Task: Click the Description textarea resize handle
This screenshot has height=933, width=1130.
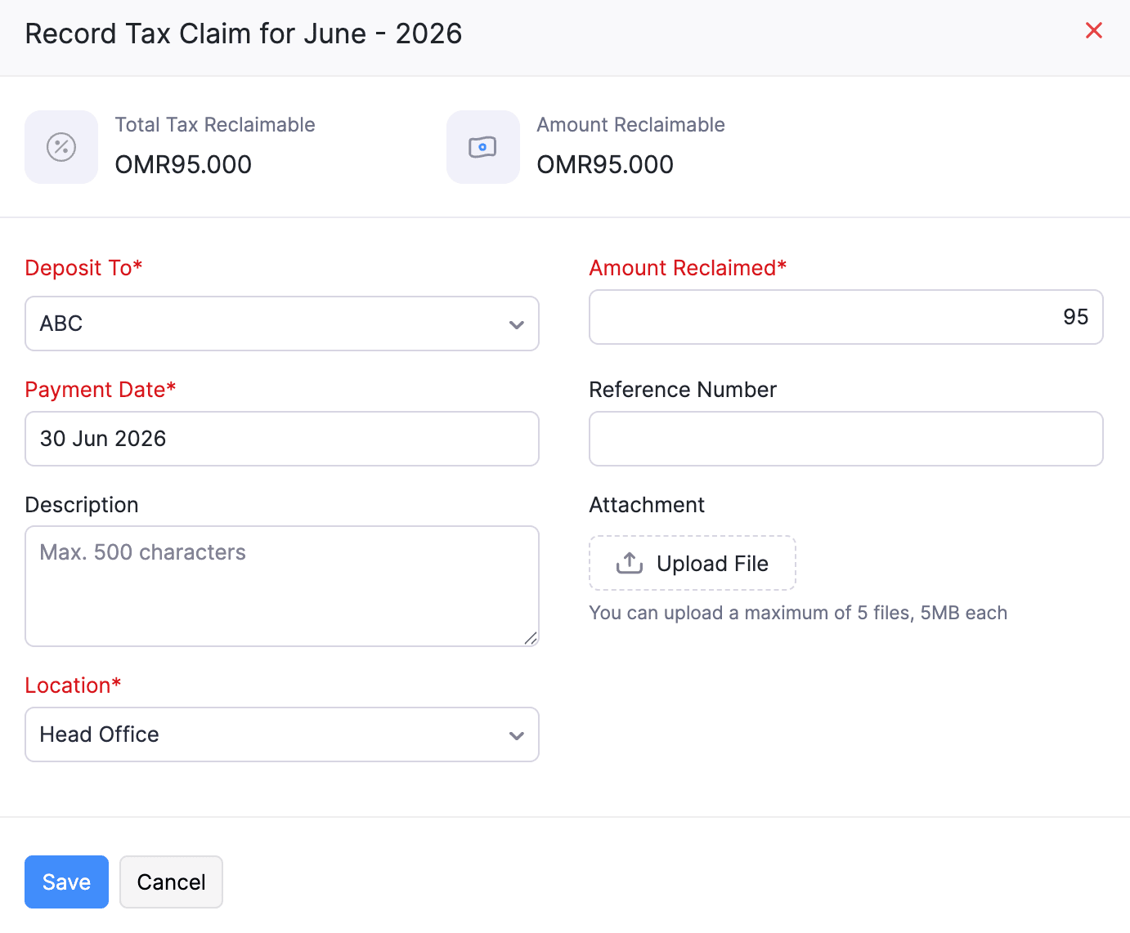Action: pos(531,638)
